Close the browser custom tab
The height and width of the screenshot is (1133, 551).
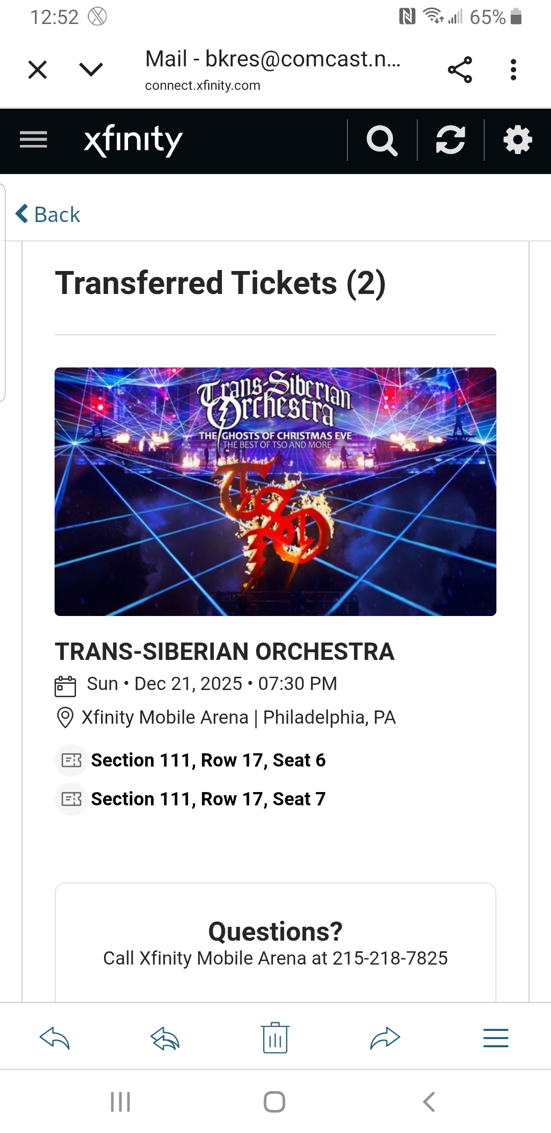point(38,69)
